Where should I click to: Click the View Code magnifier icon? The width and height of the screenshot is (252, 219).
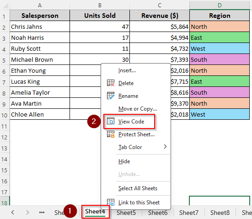(111, 122)
